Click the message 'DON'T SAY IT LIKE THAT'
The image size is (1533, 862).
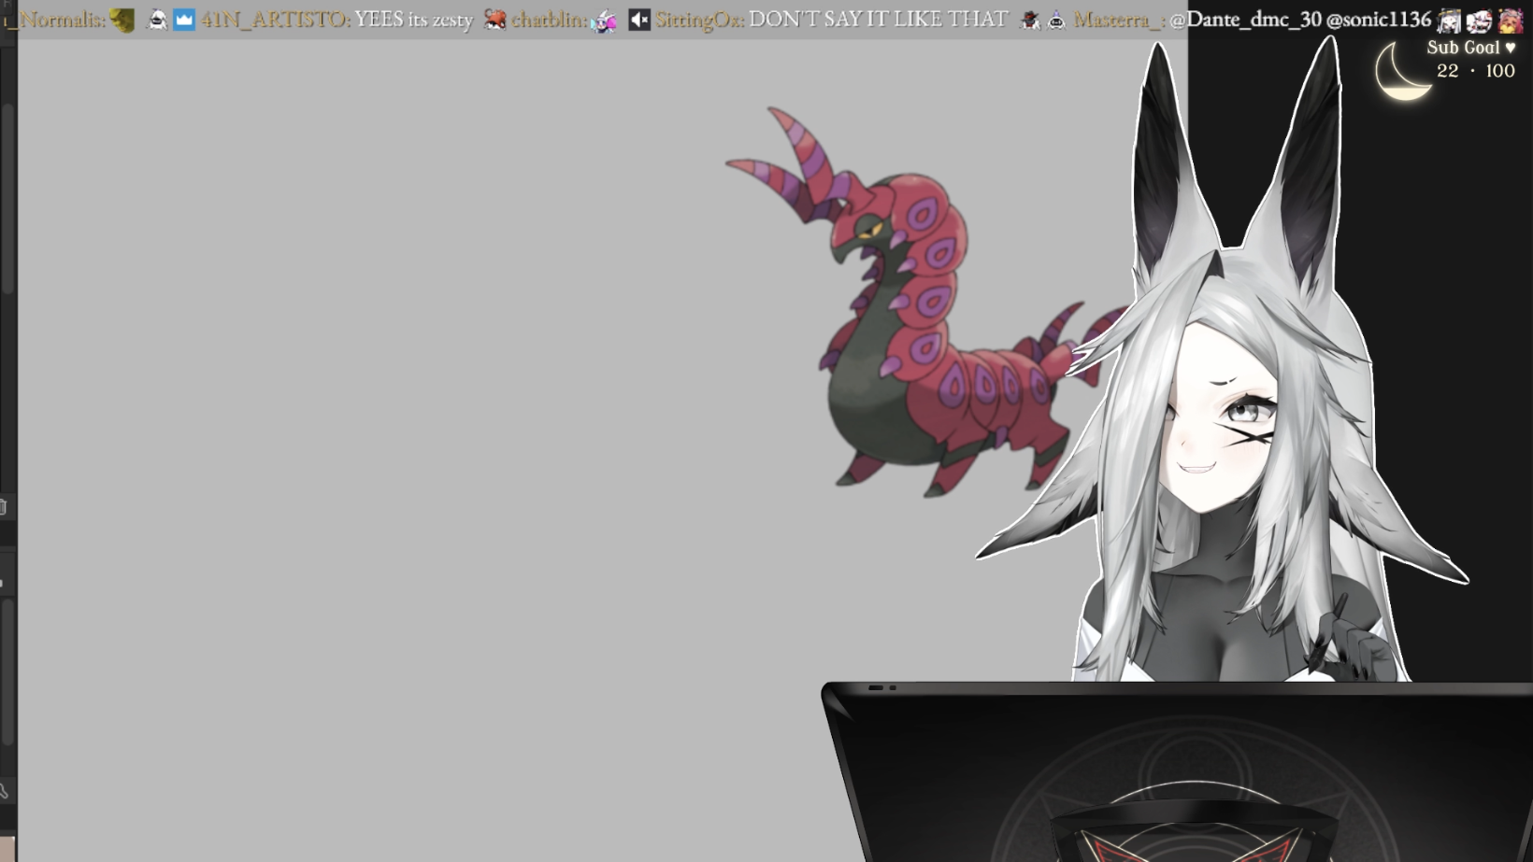879,20
